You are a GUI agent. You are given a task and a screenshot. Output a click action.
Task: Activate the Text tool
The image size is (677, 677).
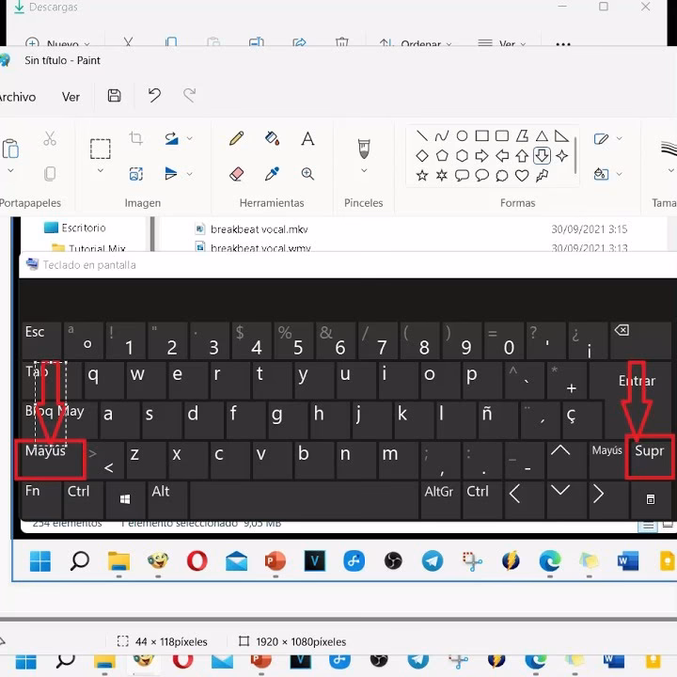click(x=307, y=139)
